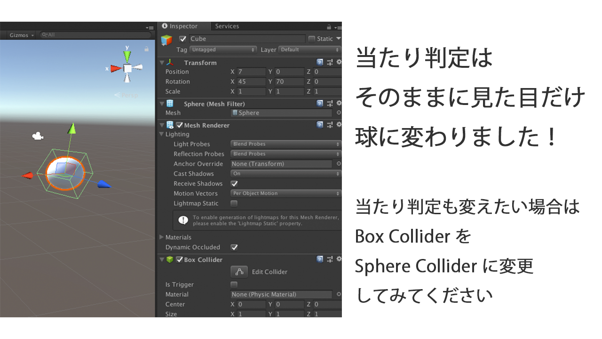Click the blue move arrow handle
This screenshot has height=339, width=602.
(104, 185)
